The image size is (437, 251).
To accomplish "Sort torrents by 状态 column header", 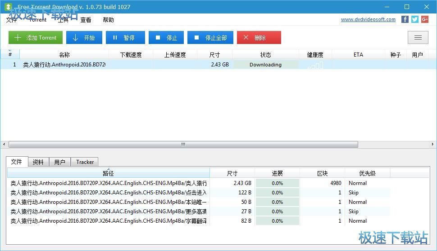I will click(265, 55).
